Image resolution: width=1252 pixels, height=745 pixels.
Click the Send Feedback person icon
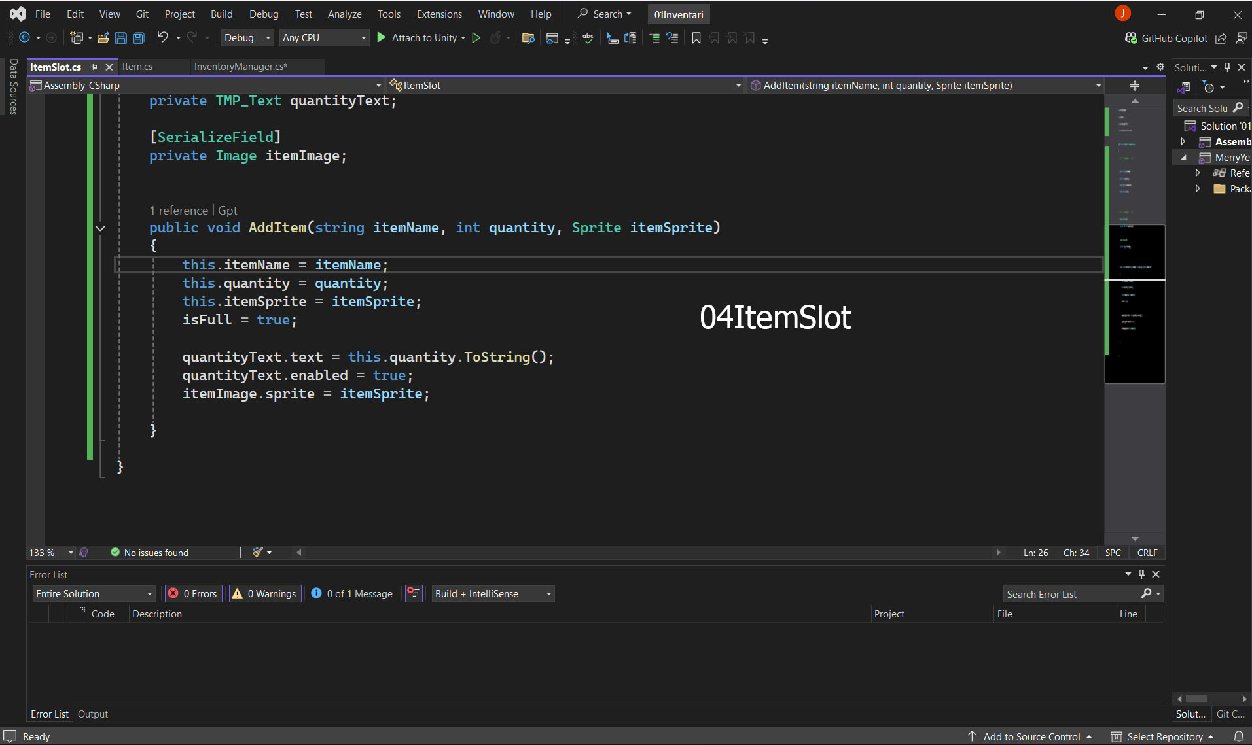coord(1241,38)
